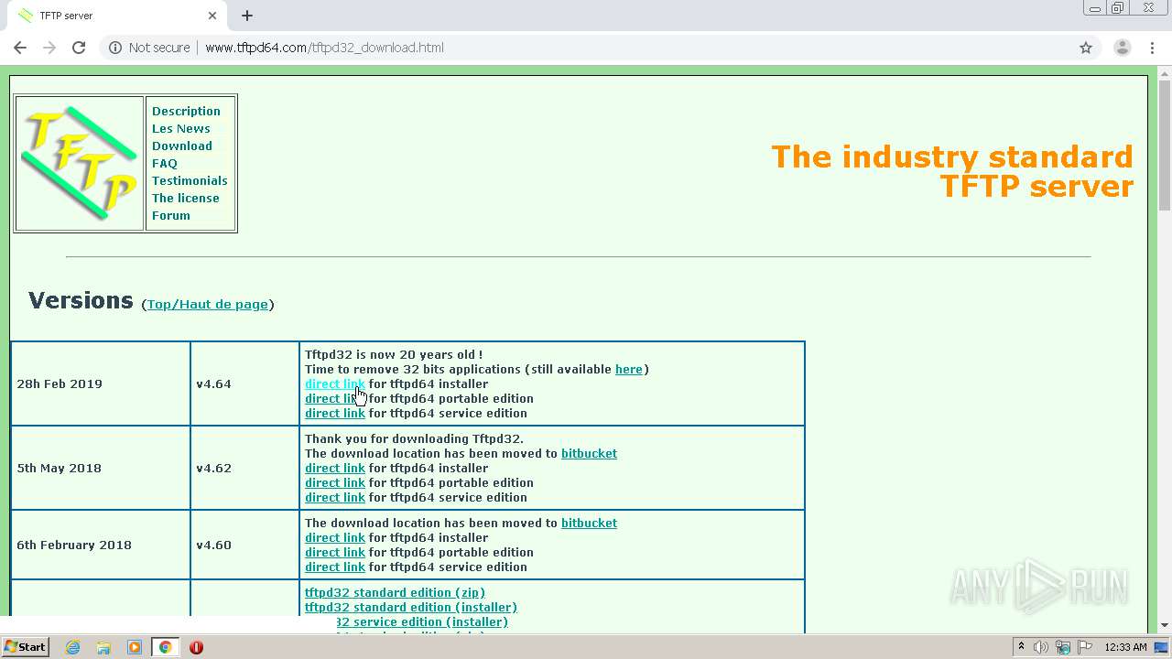
Task: Download v4.64 portable edition direct link
Action: [x=335, y=399]
